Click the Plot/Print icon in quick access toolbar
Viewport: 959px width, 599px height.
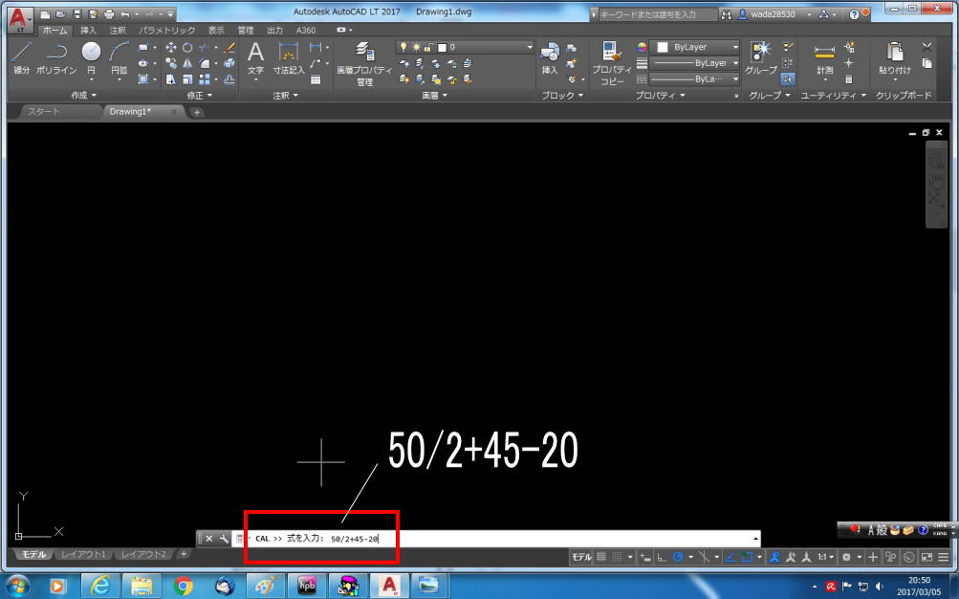pos(109,14)
